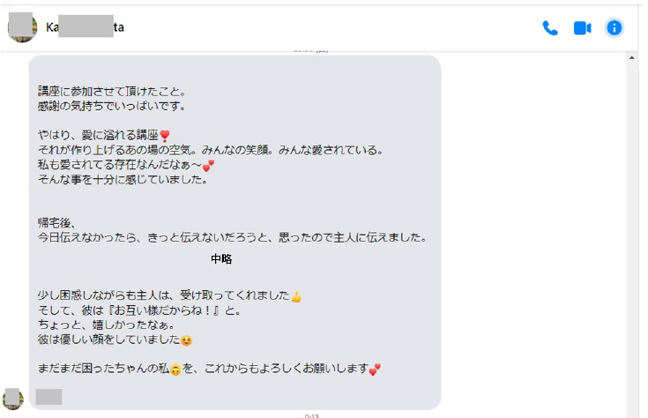The image size is (648, 418).
Task: Click the contact's profile picture in header
Action: pos(22,27)
